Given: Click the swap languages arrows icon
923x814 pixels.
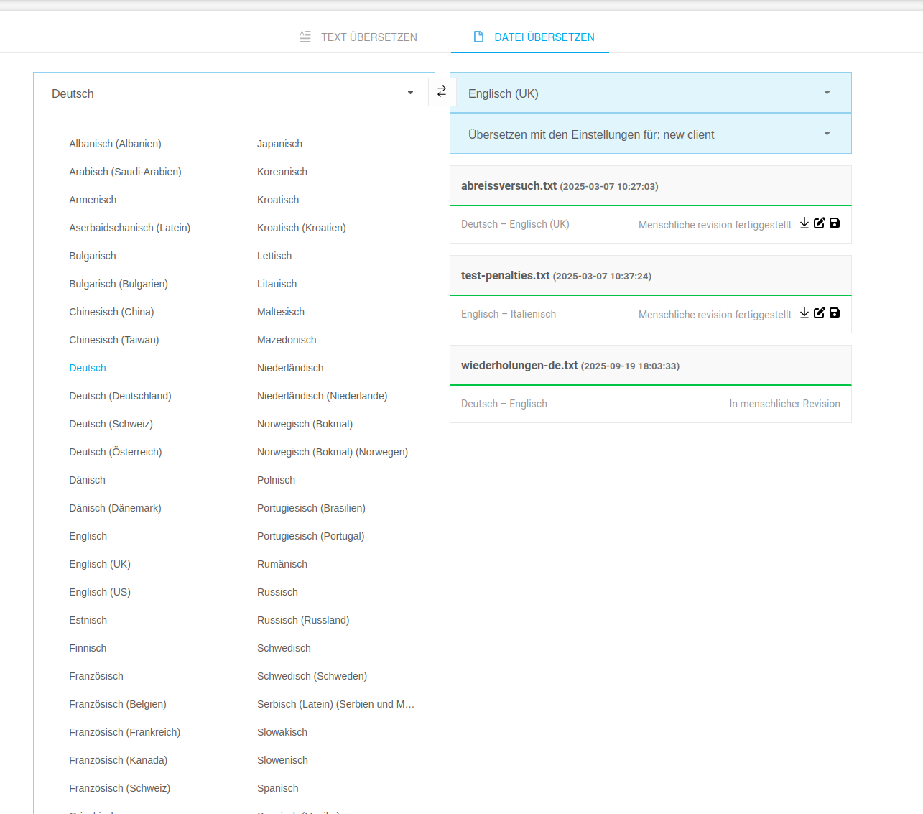Looking at the screenshot, I should pyautogui.click(x=442, y=91).
